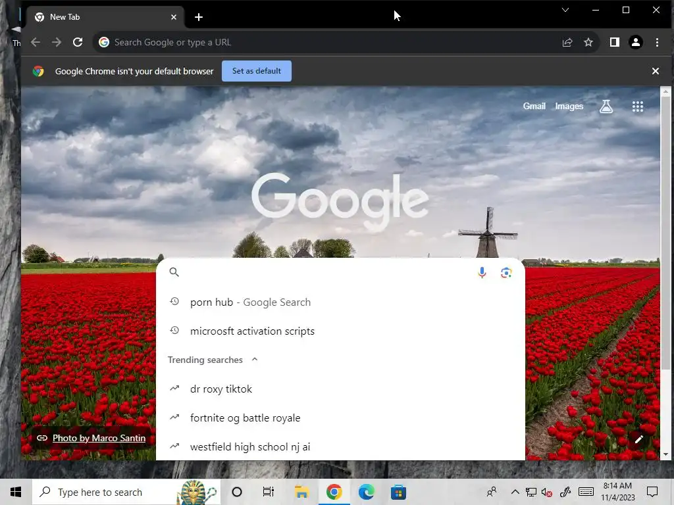674x505 pixels.
Task: Customize this page with the pencil icon
Action: coord(638,439)
